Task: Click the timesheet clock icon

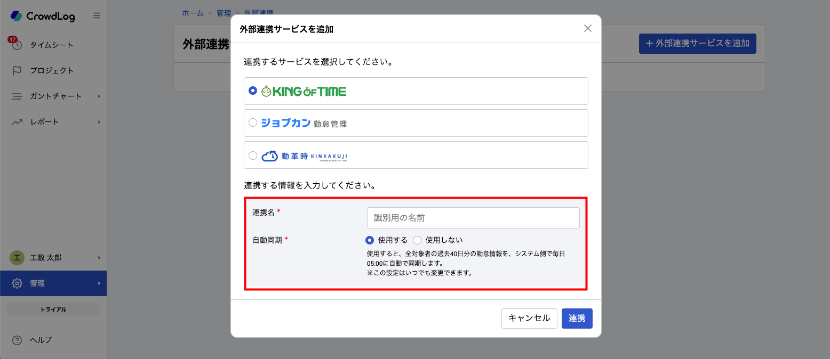Action: pos(17,45)
